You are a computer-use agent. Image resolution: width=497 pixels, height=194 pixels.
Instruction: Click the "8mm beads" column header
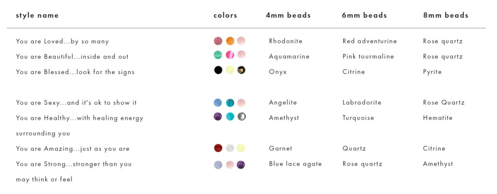(x=446, y=15)
